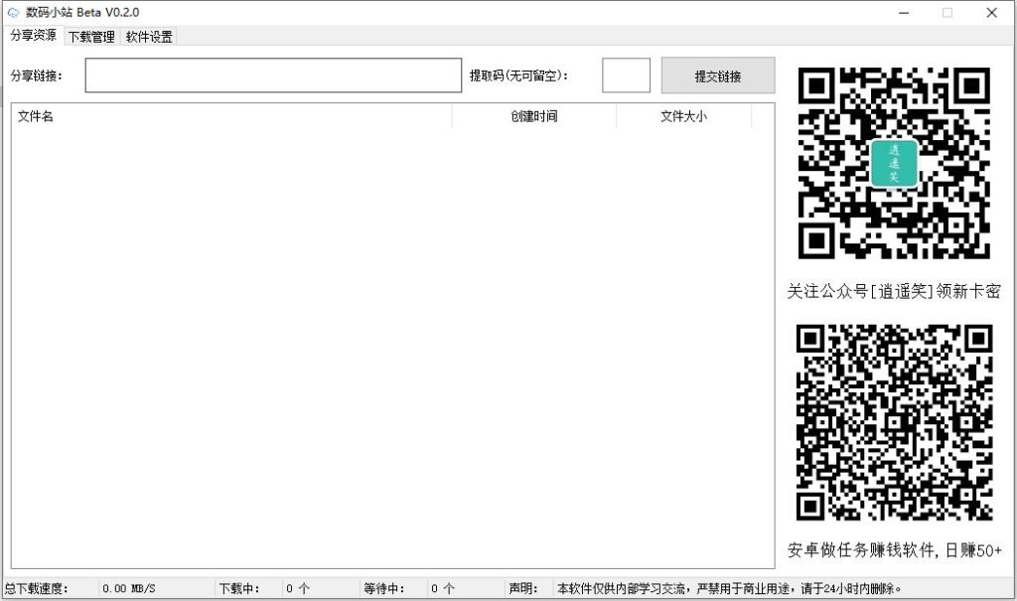Click the 提取码(无可留空) label

click(x=518, y=75)
